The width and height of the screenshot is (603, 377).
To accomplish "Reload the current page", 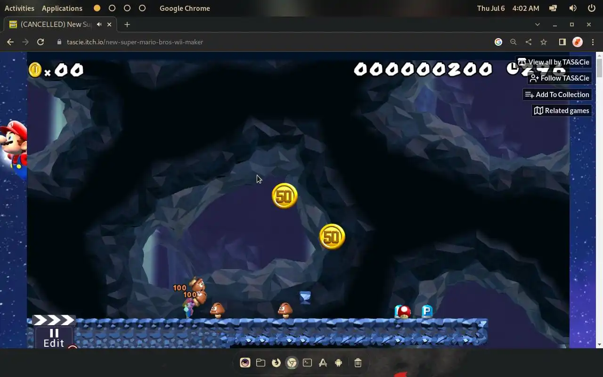I will (41, 42).
